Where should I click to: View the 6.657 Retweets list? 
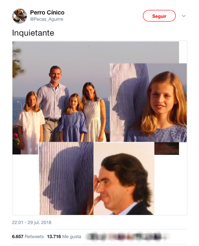[x=28, y=236]
